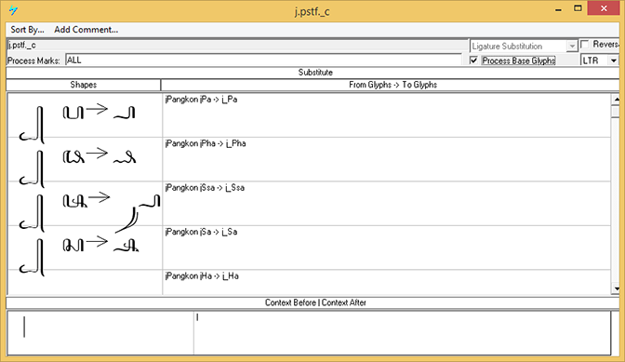Click the Process Marks label
Image resolution: width=625 pixels, height=362 pixels.
coord(33,60)
